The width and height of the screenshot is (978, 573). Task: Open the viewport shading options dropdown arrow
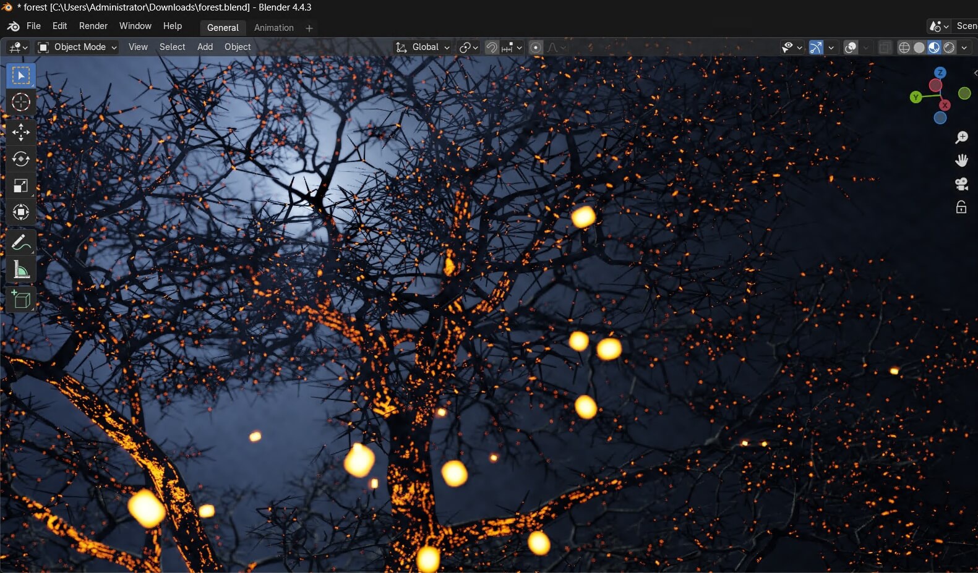(x=964, y=48)
